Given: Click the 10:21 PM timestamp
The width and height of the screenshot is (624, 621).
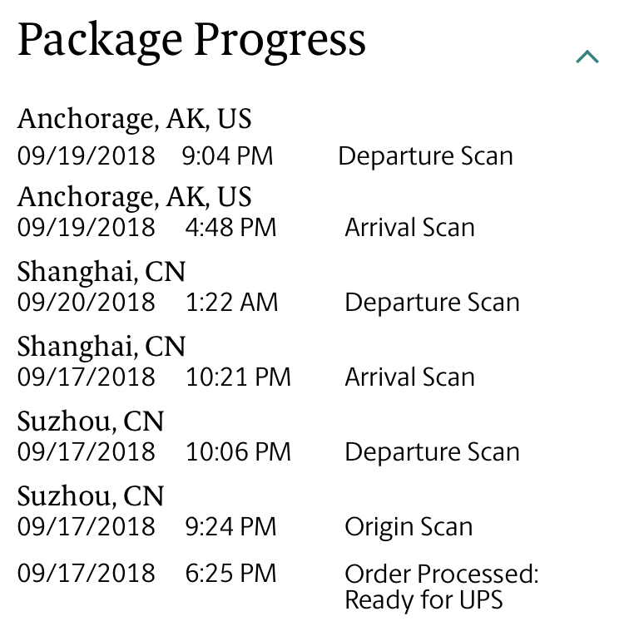Looking at the screenshot, I should point(238,377).
